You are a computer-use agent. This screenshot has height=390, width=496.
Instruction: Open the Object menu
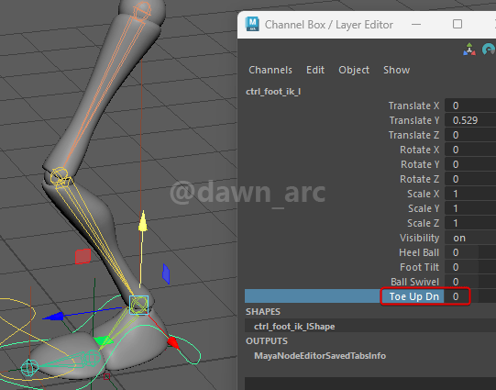354,70
